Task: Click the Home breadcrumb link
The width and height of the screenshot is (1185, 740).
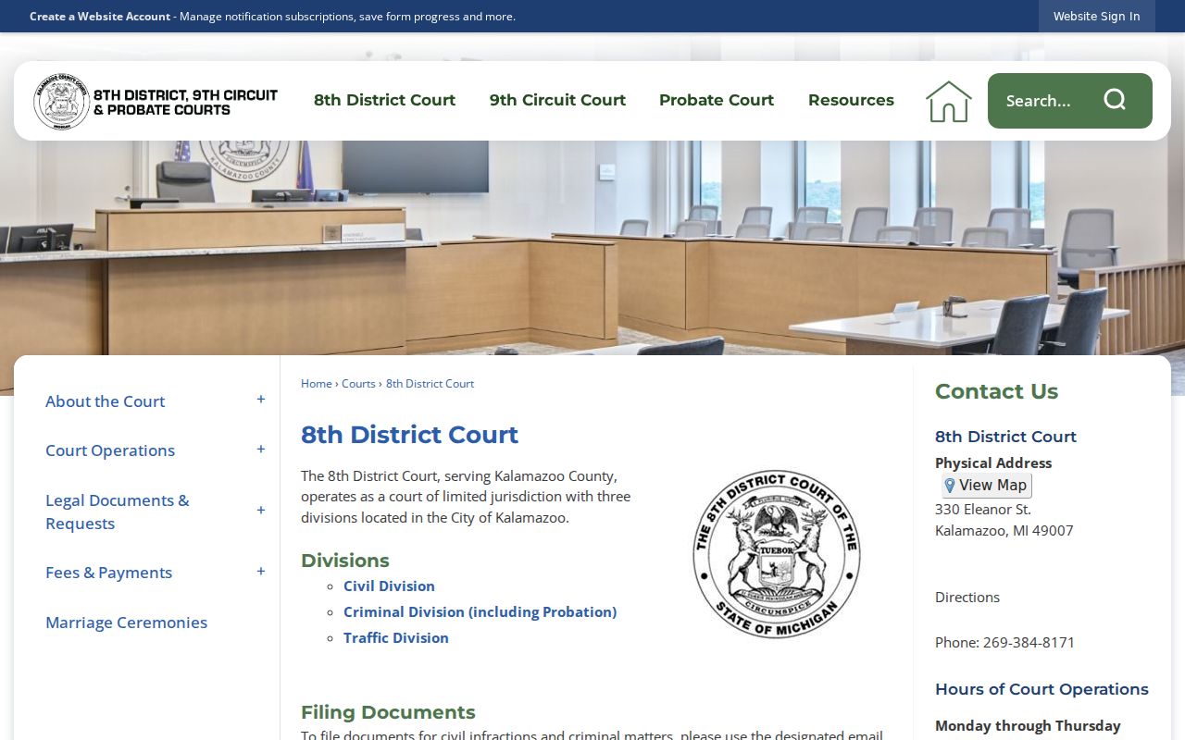Action: point(316,383)
